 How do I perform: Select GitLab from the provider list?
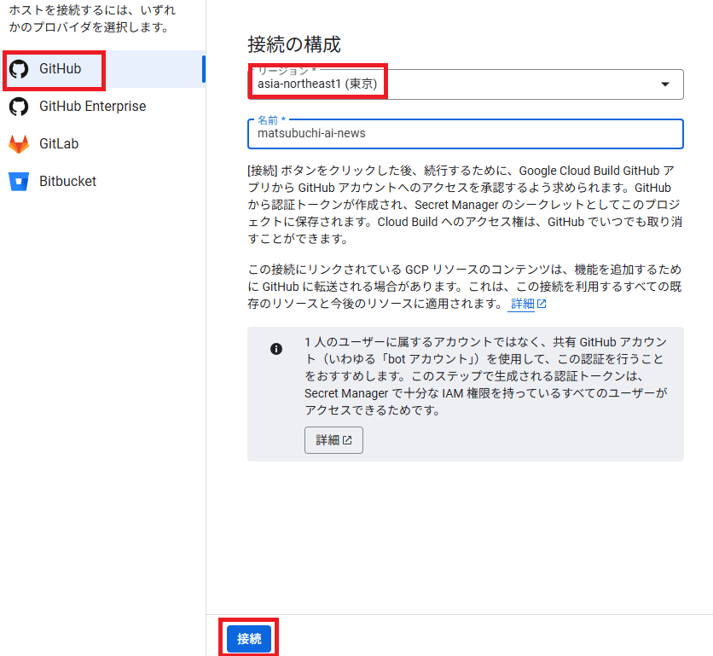(102, 144)
